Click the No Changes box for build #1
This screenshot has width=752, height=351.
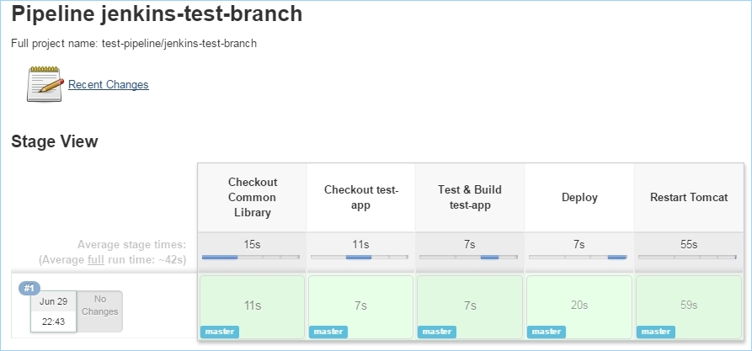click(x=99, y=311)
